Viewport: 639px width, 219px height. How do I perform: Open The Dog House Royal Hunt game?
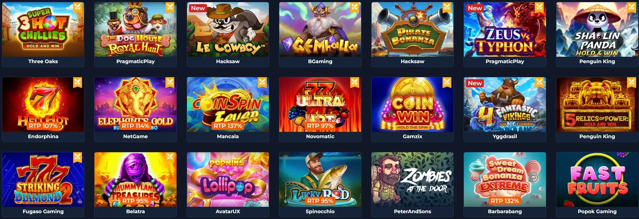(136, 30)
